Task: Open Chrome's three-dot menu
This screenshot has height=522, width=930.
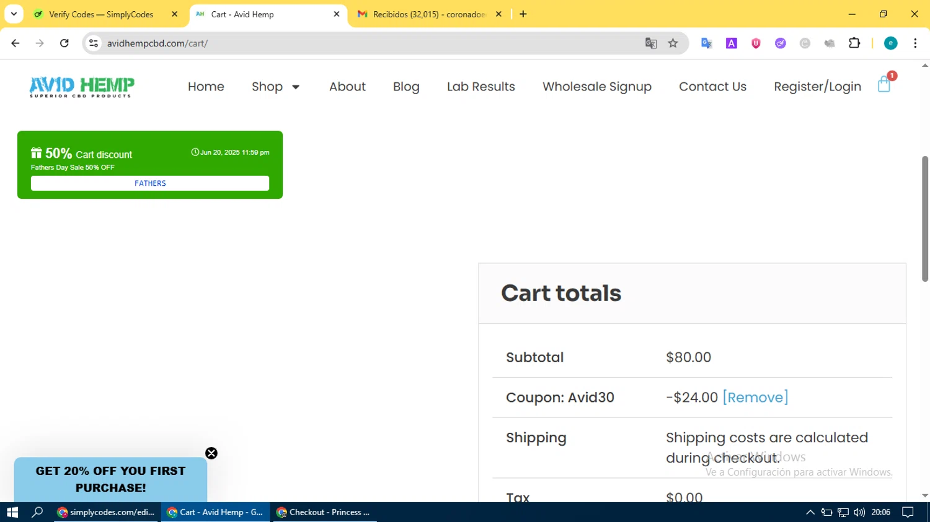Action: [915, 43]
